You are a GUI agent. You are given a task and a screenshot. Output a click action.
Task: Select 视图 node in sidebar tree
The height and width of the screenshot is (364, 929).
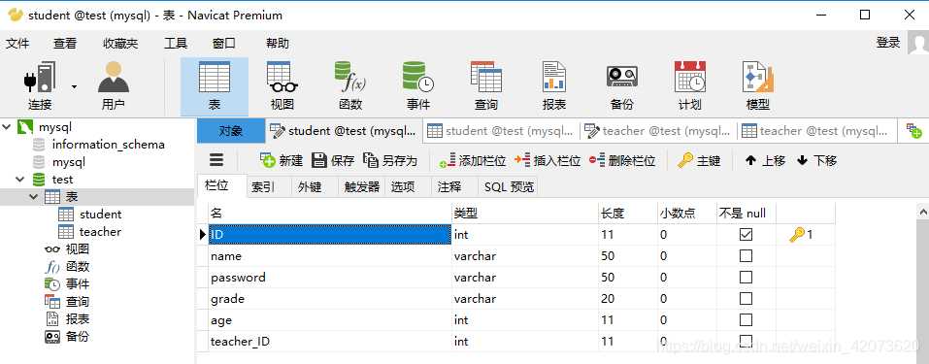78,249
